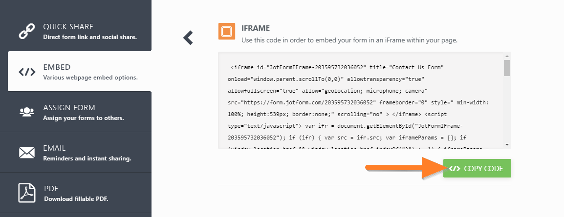Click the code box scrollbar down arrow
The image size is (564, 217).
tap(507, 144)
